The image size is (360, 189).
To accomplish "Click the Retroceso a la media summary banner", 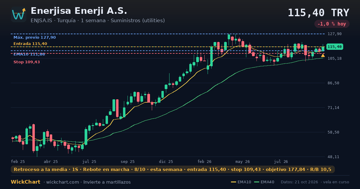I will coord(172,169).
